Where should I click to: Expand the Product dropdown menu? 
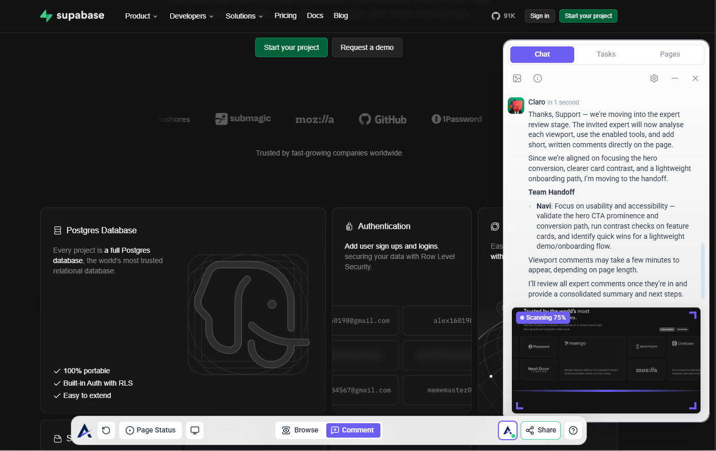(141, 16)
